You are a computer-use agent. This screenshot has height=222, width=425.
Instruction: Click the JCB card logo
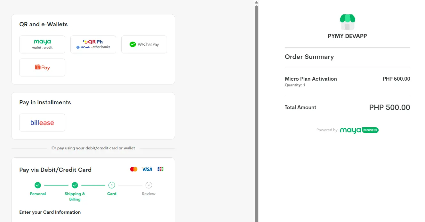[x=160, y=169]
